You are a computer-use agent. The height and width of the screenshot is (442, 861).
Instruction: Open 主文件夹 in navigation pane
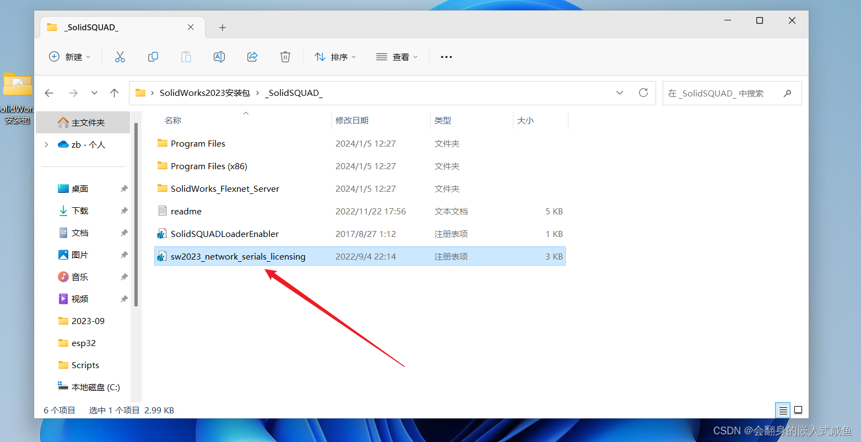83,122
